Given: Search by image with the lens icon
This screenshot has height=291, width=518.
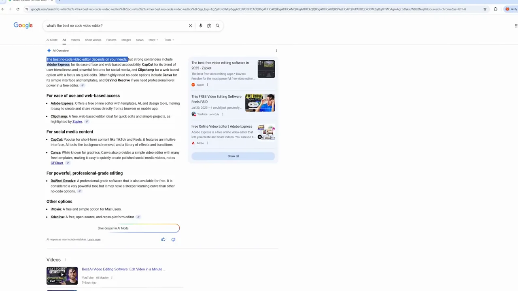Looking at the screenshot, I should (x=209, y=25).
